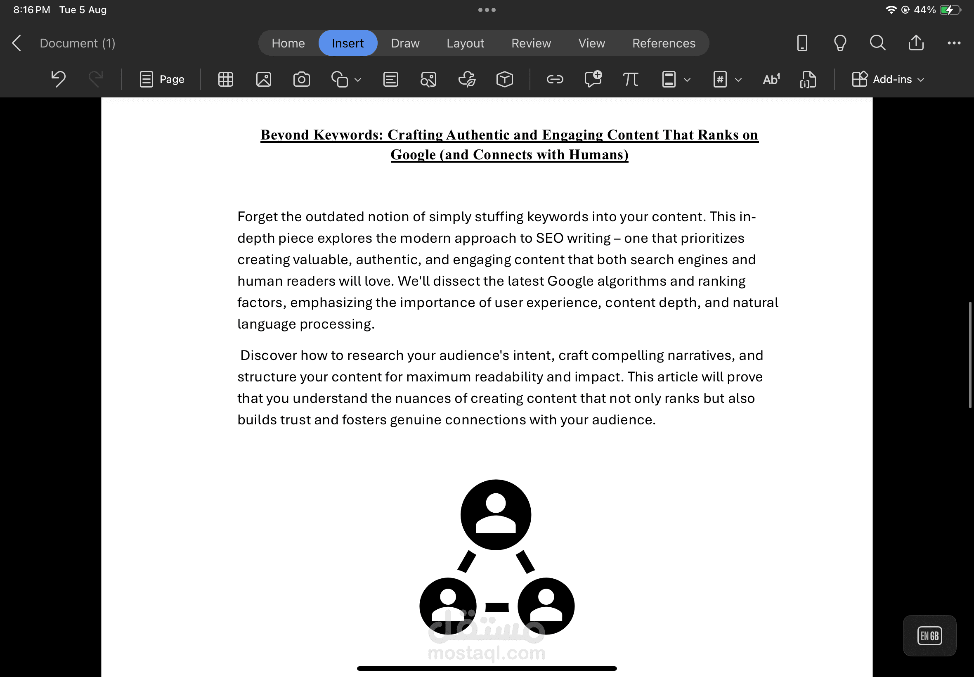Open the Tell Me lightbulb
The height and width of the screenshot is (677, 974).
coord(840,43)
